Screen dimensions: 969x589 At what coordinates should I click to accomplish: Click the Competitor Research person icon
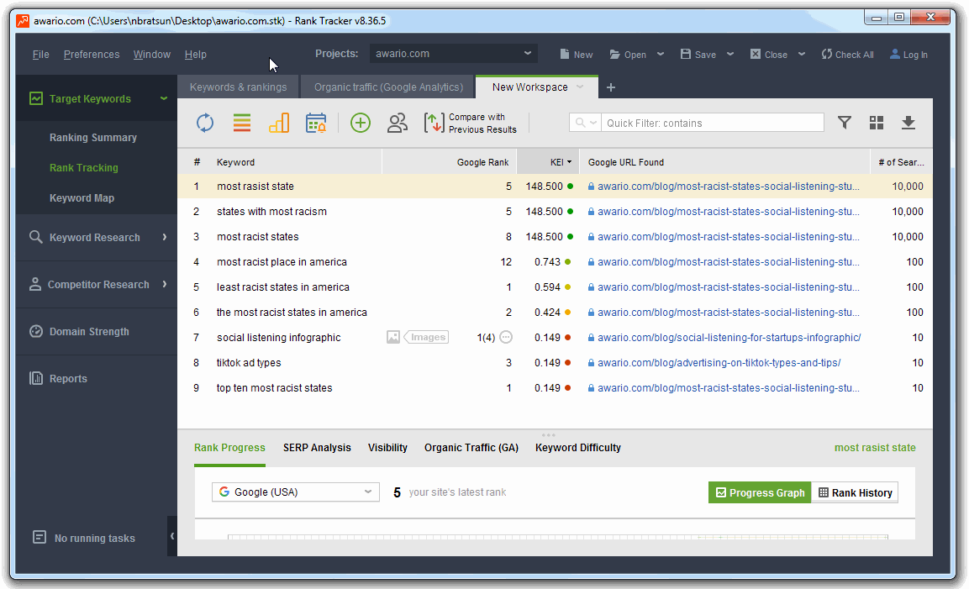click(35, 284)
